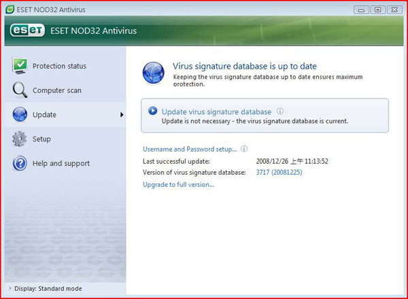Click the 2008/12/26 update timestamp
The width and height of the screenshot is (408, 299).
(292, 161)
